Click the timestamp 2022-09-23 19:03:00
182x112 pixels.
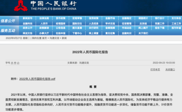pos(164,63)
